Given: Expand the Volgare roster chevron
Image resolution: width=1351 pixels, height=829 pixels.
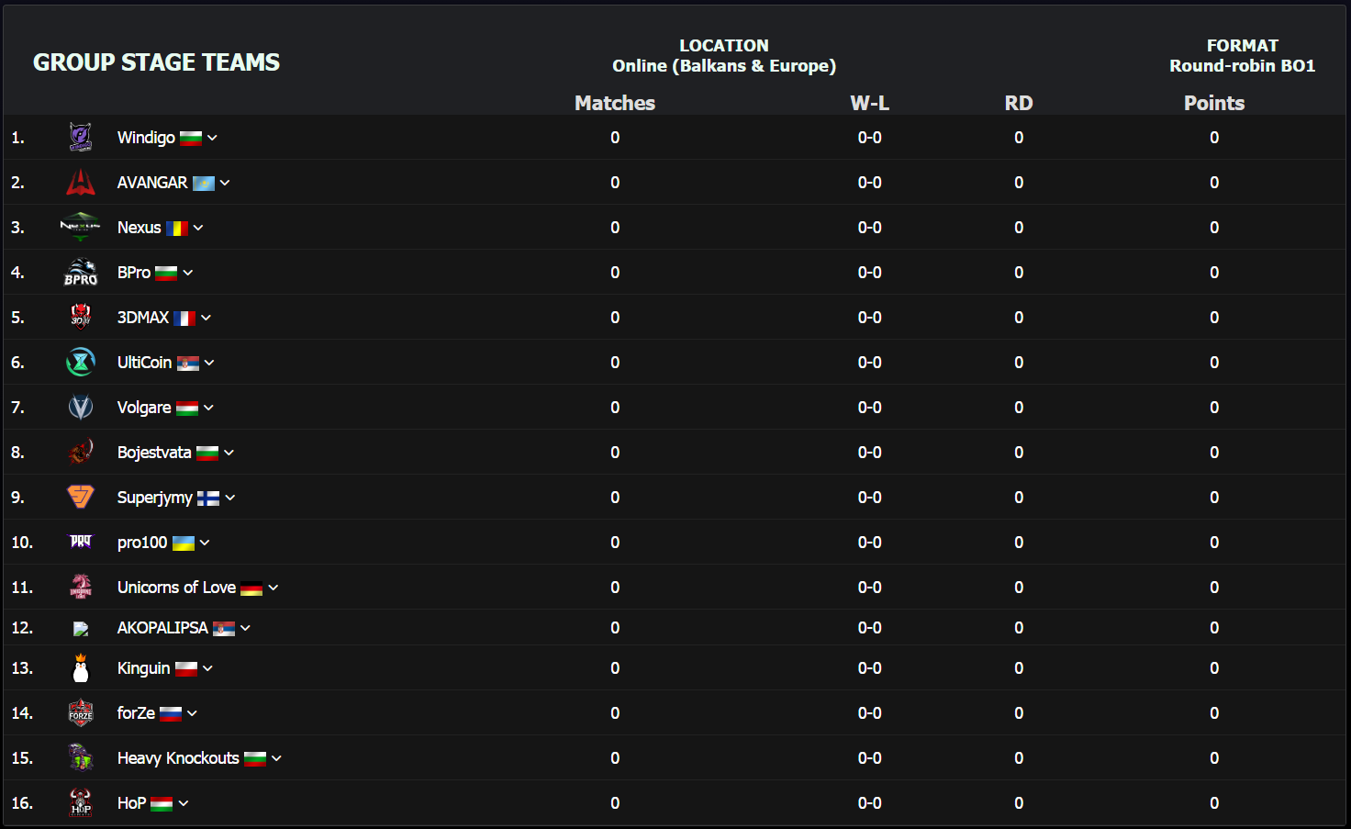Looking at the screenshot, I should 208,408.
